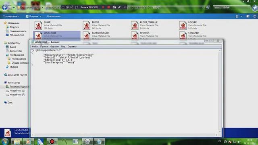
Task: Select the FLOOR vmt file icon
Action: pos(87,25)
